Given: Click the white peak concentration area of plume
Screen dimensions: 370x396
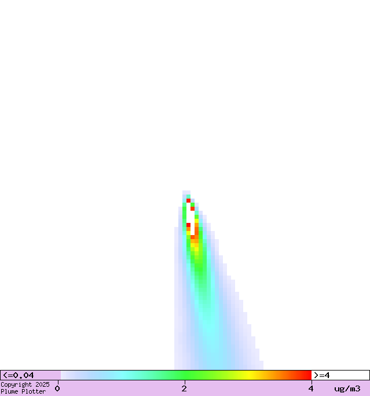Looking at the screenshot, I should pyautogui.click(x=191, y=215).
